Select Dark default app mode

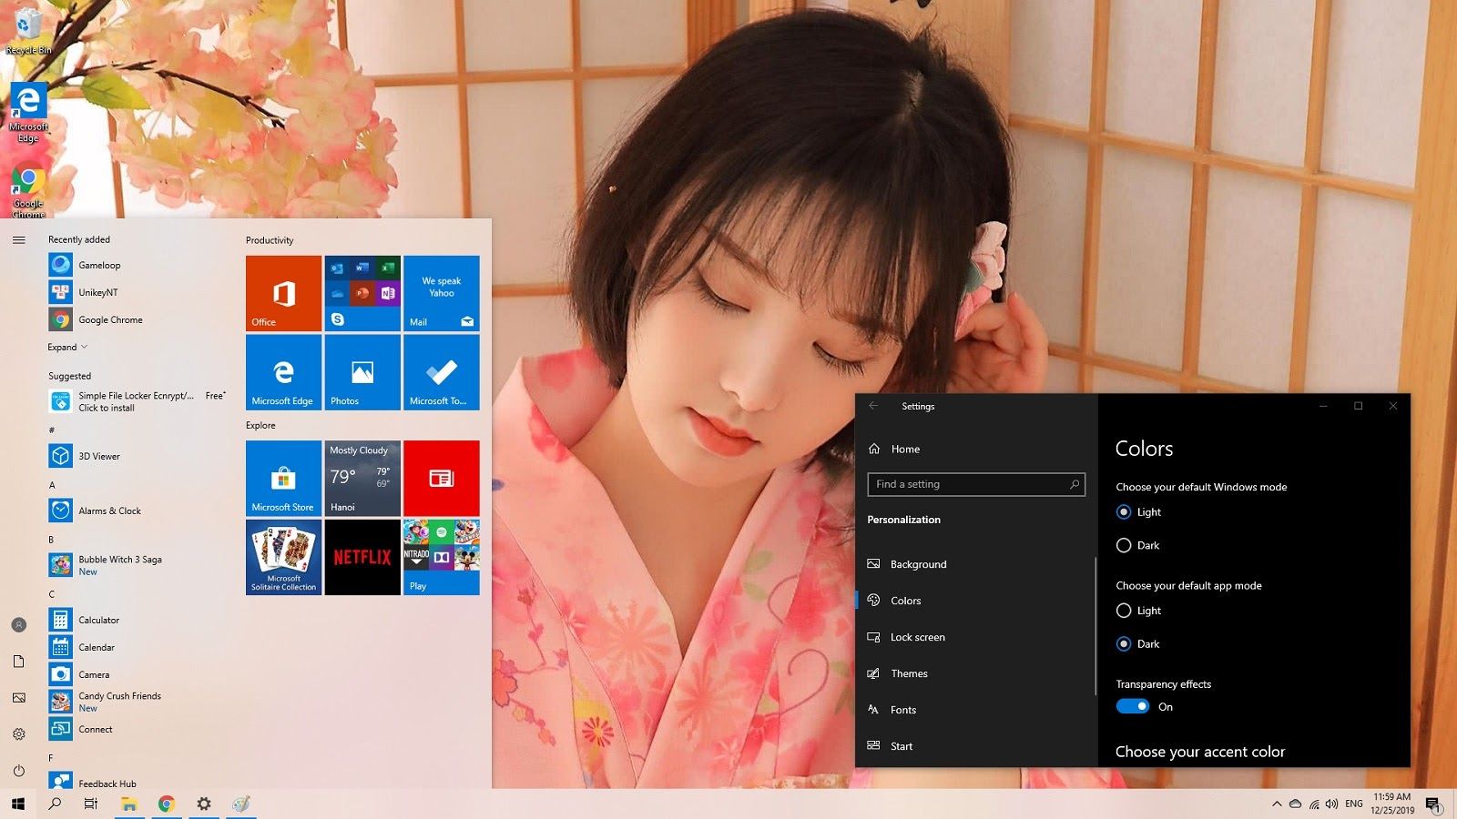pyautogui.click(x=1124, y=643)
